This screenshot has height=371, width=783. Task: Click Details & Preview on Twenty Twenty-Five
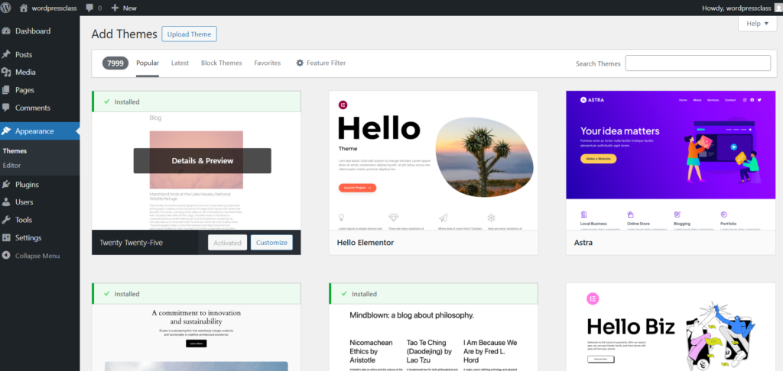(x=202, y=160)
